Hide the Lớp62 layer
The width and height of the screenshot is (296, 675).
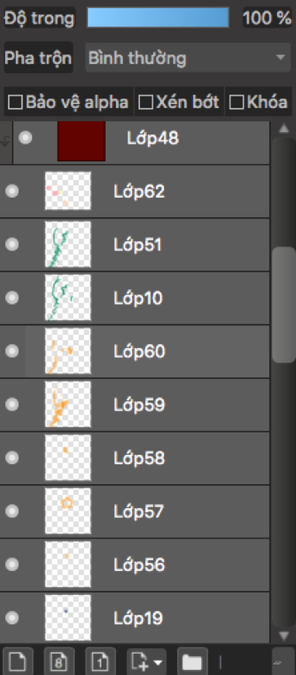[12, 191]
